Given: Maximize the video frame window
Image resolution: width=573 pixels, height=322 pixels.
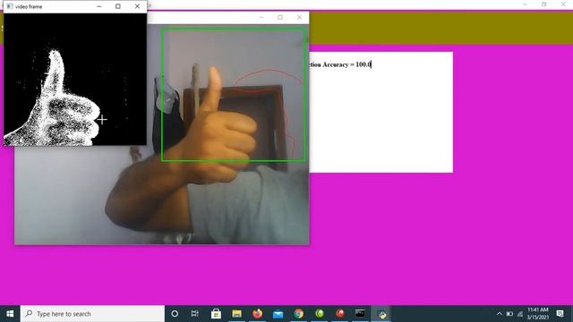Looking at the screenshot, I should tap(117, 6).
